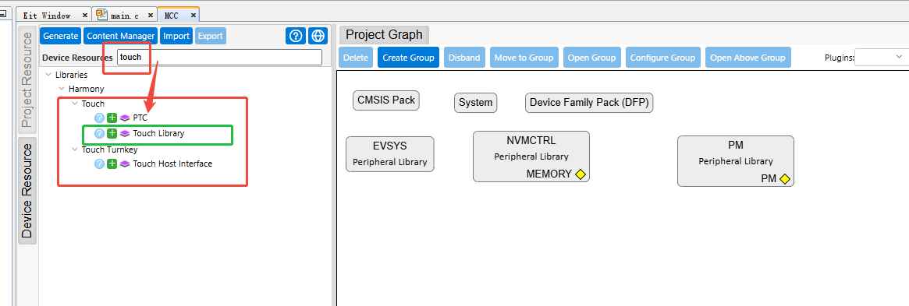Click the Generate button
The width and height of the screenshot is (909, 306).
60,36
